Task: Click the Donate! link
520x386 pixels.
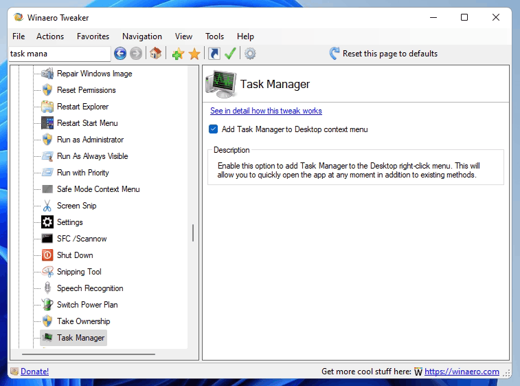Action: click(x=34, y=372)
